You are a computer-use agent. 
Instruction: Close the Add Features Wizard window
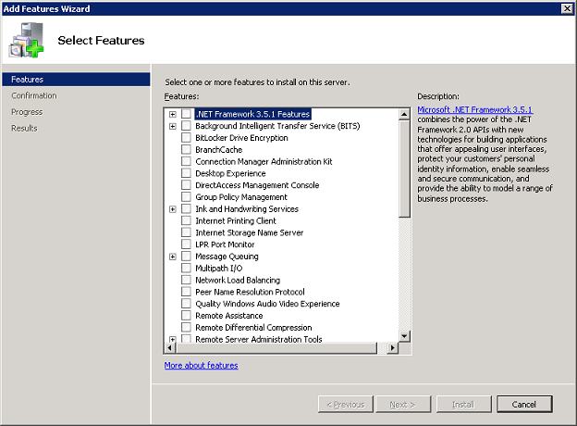[x=567, y=8]
